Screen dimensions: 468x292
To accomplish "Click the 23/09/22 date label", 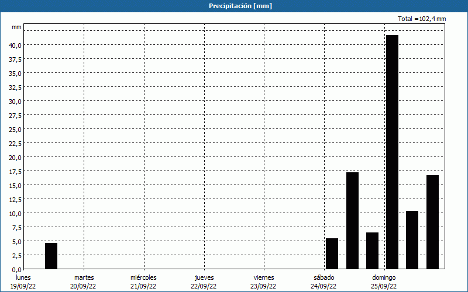I will [264, 286].
